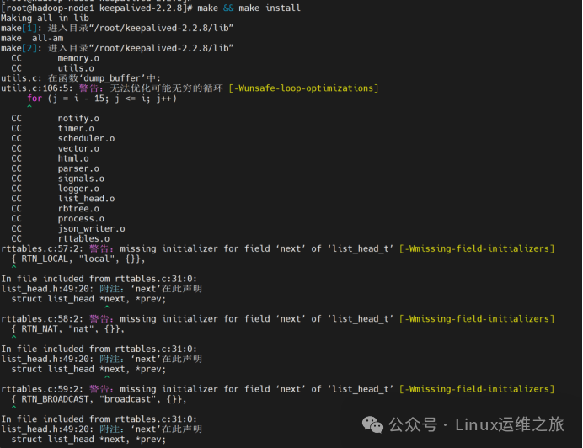Click the 'timer.o' compile line
The image size is (583, 448).
tap(53, 128)
